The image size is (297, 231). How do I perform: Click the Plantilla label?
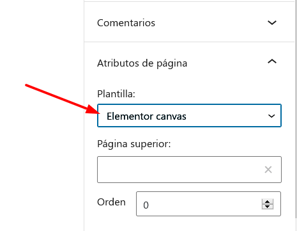116,94
